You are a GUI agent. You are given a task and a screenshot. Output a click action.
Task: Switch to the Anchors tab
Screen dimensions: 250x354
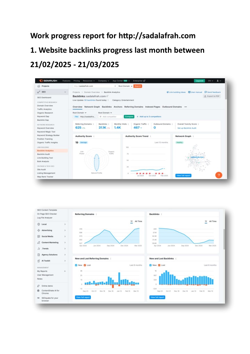point(118,107)
